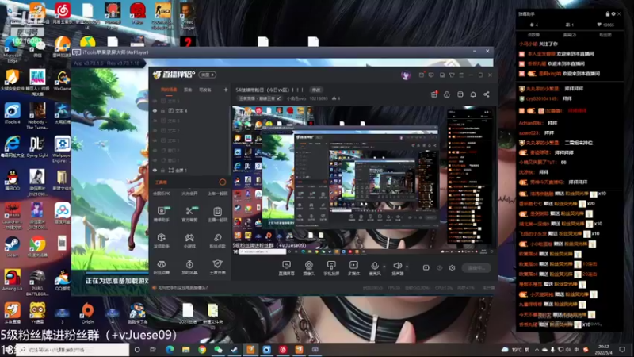
Task: Add a new scene with plus icon
Action: (226, 90)
